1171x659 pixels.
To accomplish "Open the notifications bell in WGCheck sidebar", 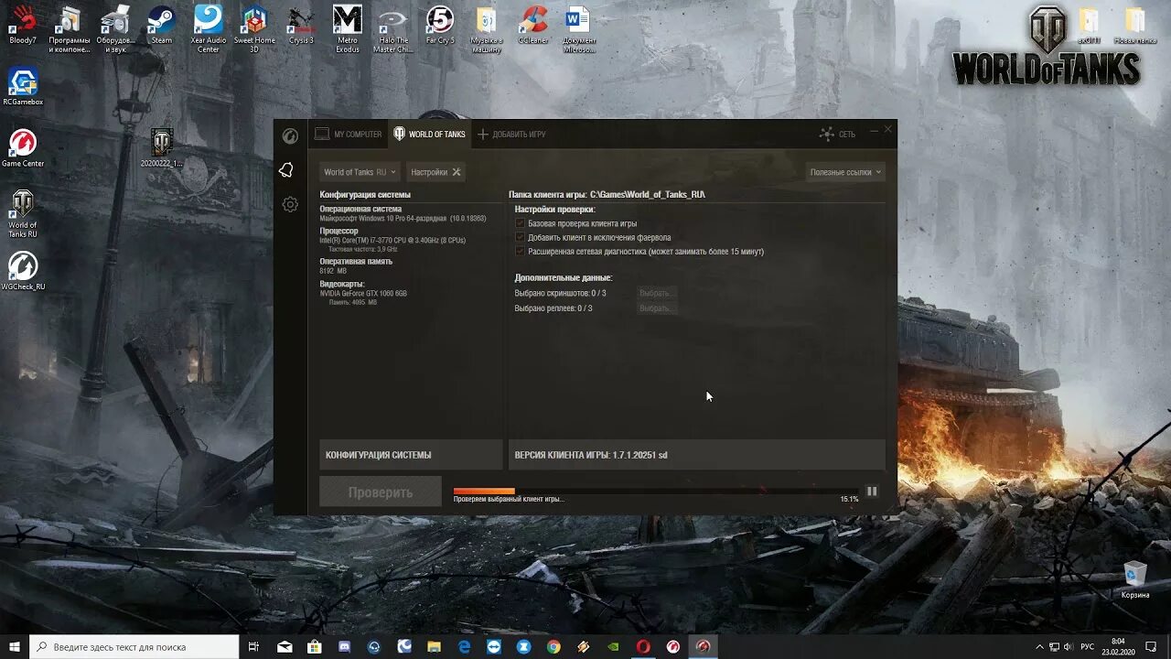I will 286,170.
